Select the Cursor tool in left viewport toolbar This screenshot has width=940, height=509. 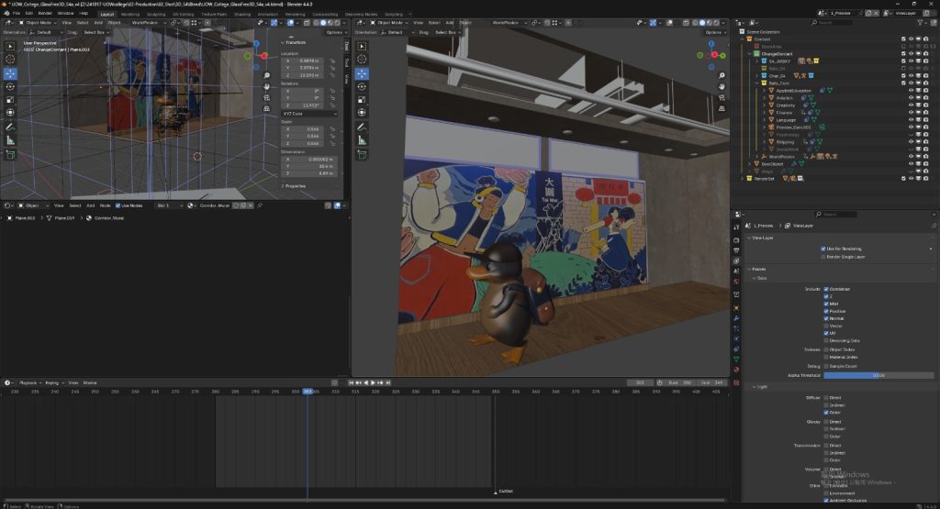pos(10,59)
